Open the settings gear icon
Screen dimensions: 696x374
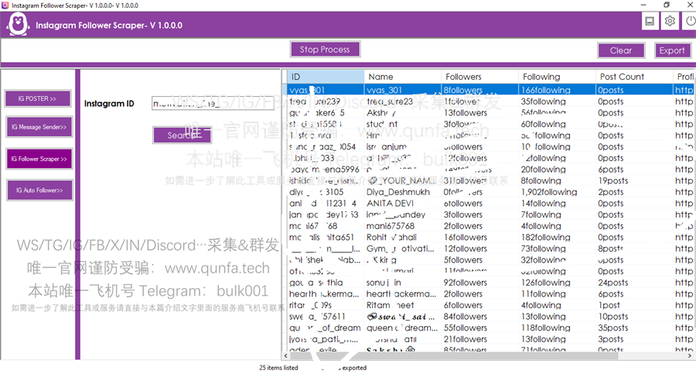[670, 21]
